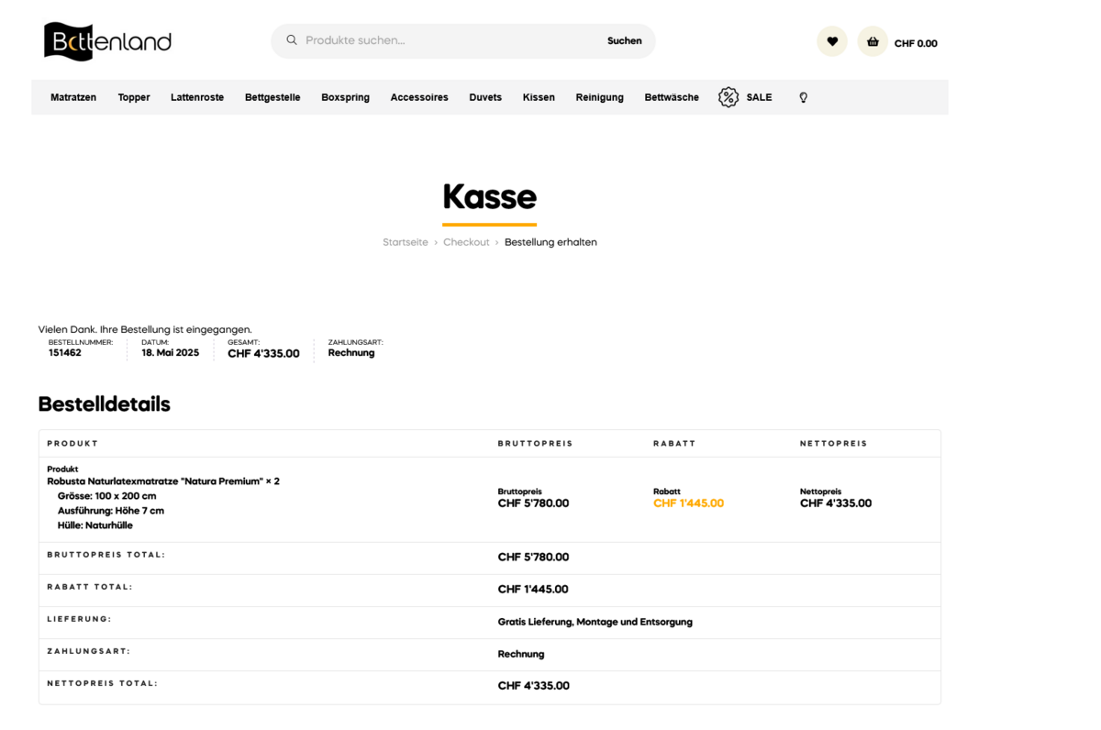The image size is (1101, 730).
Task: Select Kissen in the navigation bar
Action: (x=539, y=97)
